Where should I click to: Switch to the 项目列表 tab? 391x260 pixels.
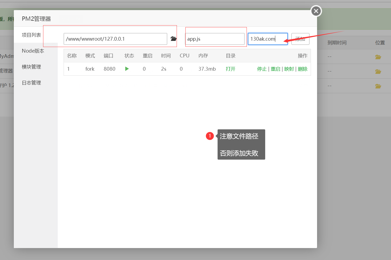31,35
